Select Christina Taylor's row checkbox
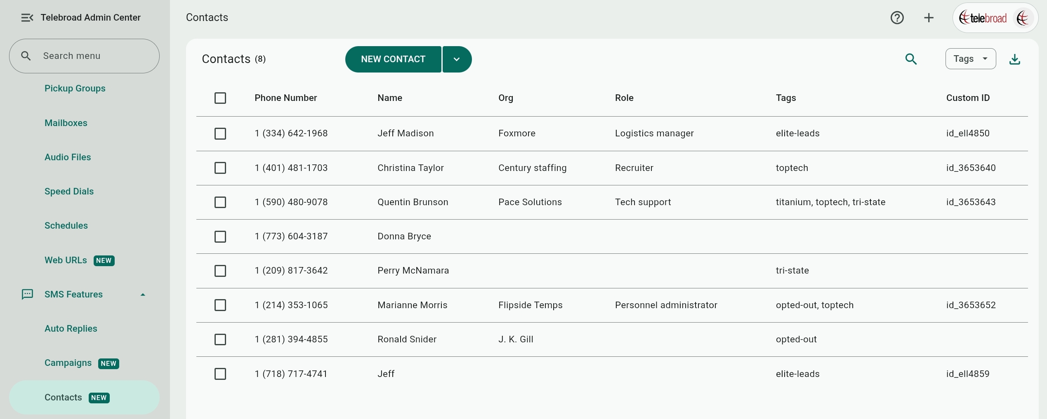This screenshot has height=419, width=1047. pyautogui.click(x=220, y=168)
